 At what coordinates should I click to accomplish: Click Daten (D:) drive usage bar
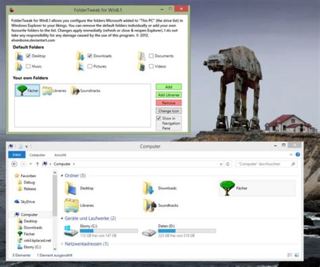[187, 231]
